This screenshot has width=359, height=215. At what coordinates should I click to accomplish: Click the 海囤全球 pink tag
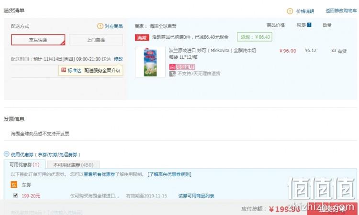[182, 67]
